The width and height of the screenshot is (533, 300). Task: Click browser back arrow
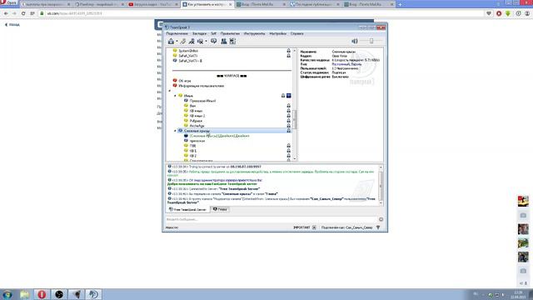pos(6,13)
